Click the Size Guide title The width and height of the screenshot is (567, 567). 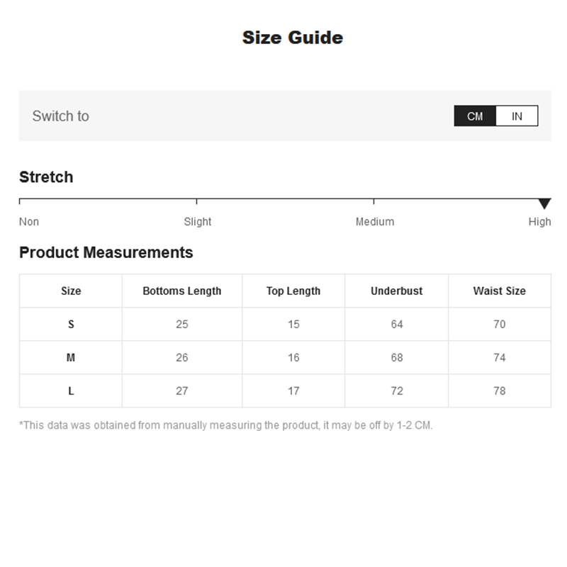(293, 38)
